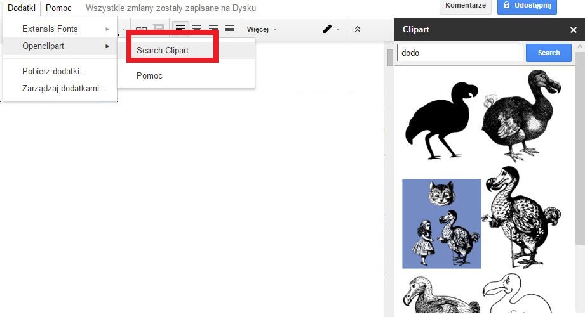Select the center align icon
This screenshot has height=317, width=585.
[x=197, y=29]
